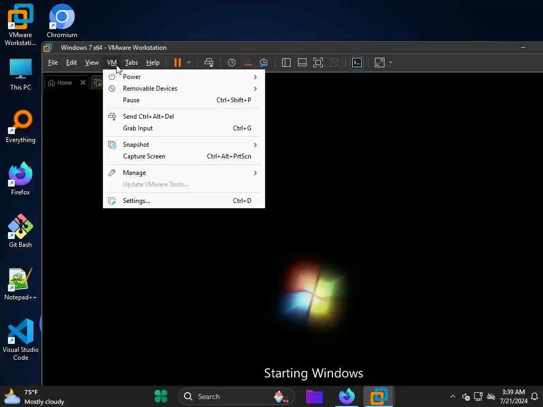
Task: Expand the Removable Devices submenu
Action: coord(184,89)
